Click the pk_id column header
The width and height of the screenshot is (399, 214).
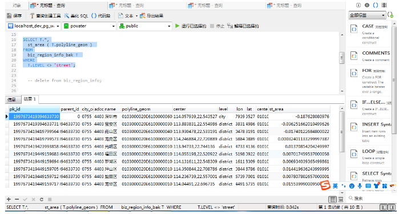click(34, 109)
